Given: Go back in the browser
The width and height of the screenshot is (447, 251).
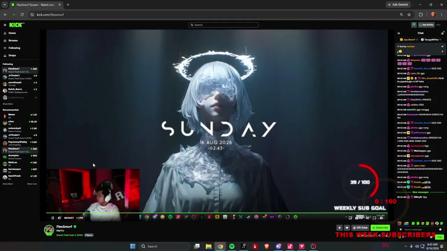Looking at the screenshot, I should point(5,15).
